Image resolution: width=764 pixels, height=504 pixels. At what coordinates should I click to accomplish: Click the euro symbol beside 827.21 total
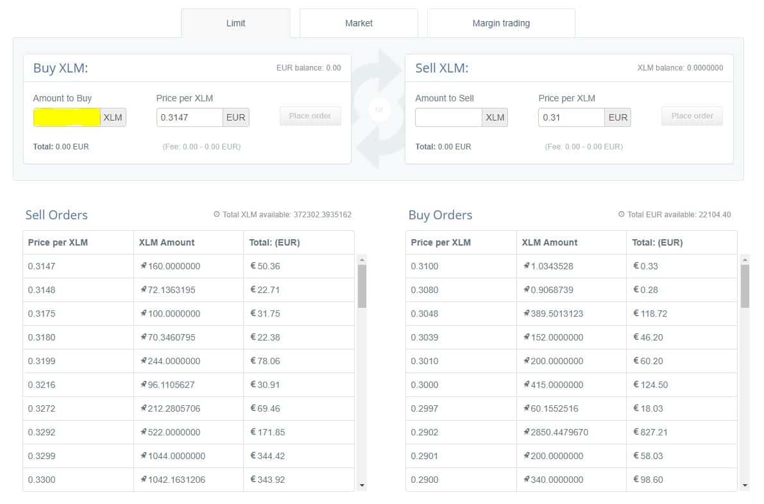(636, 432)
